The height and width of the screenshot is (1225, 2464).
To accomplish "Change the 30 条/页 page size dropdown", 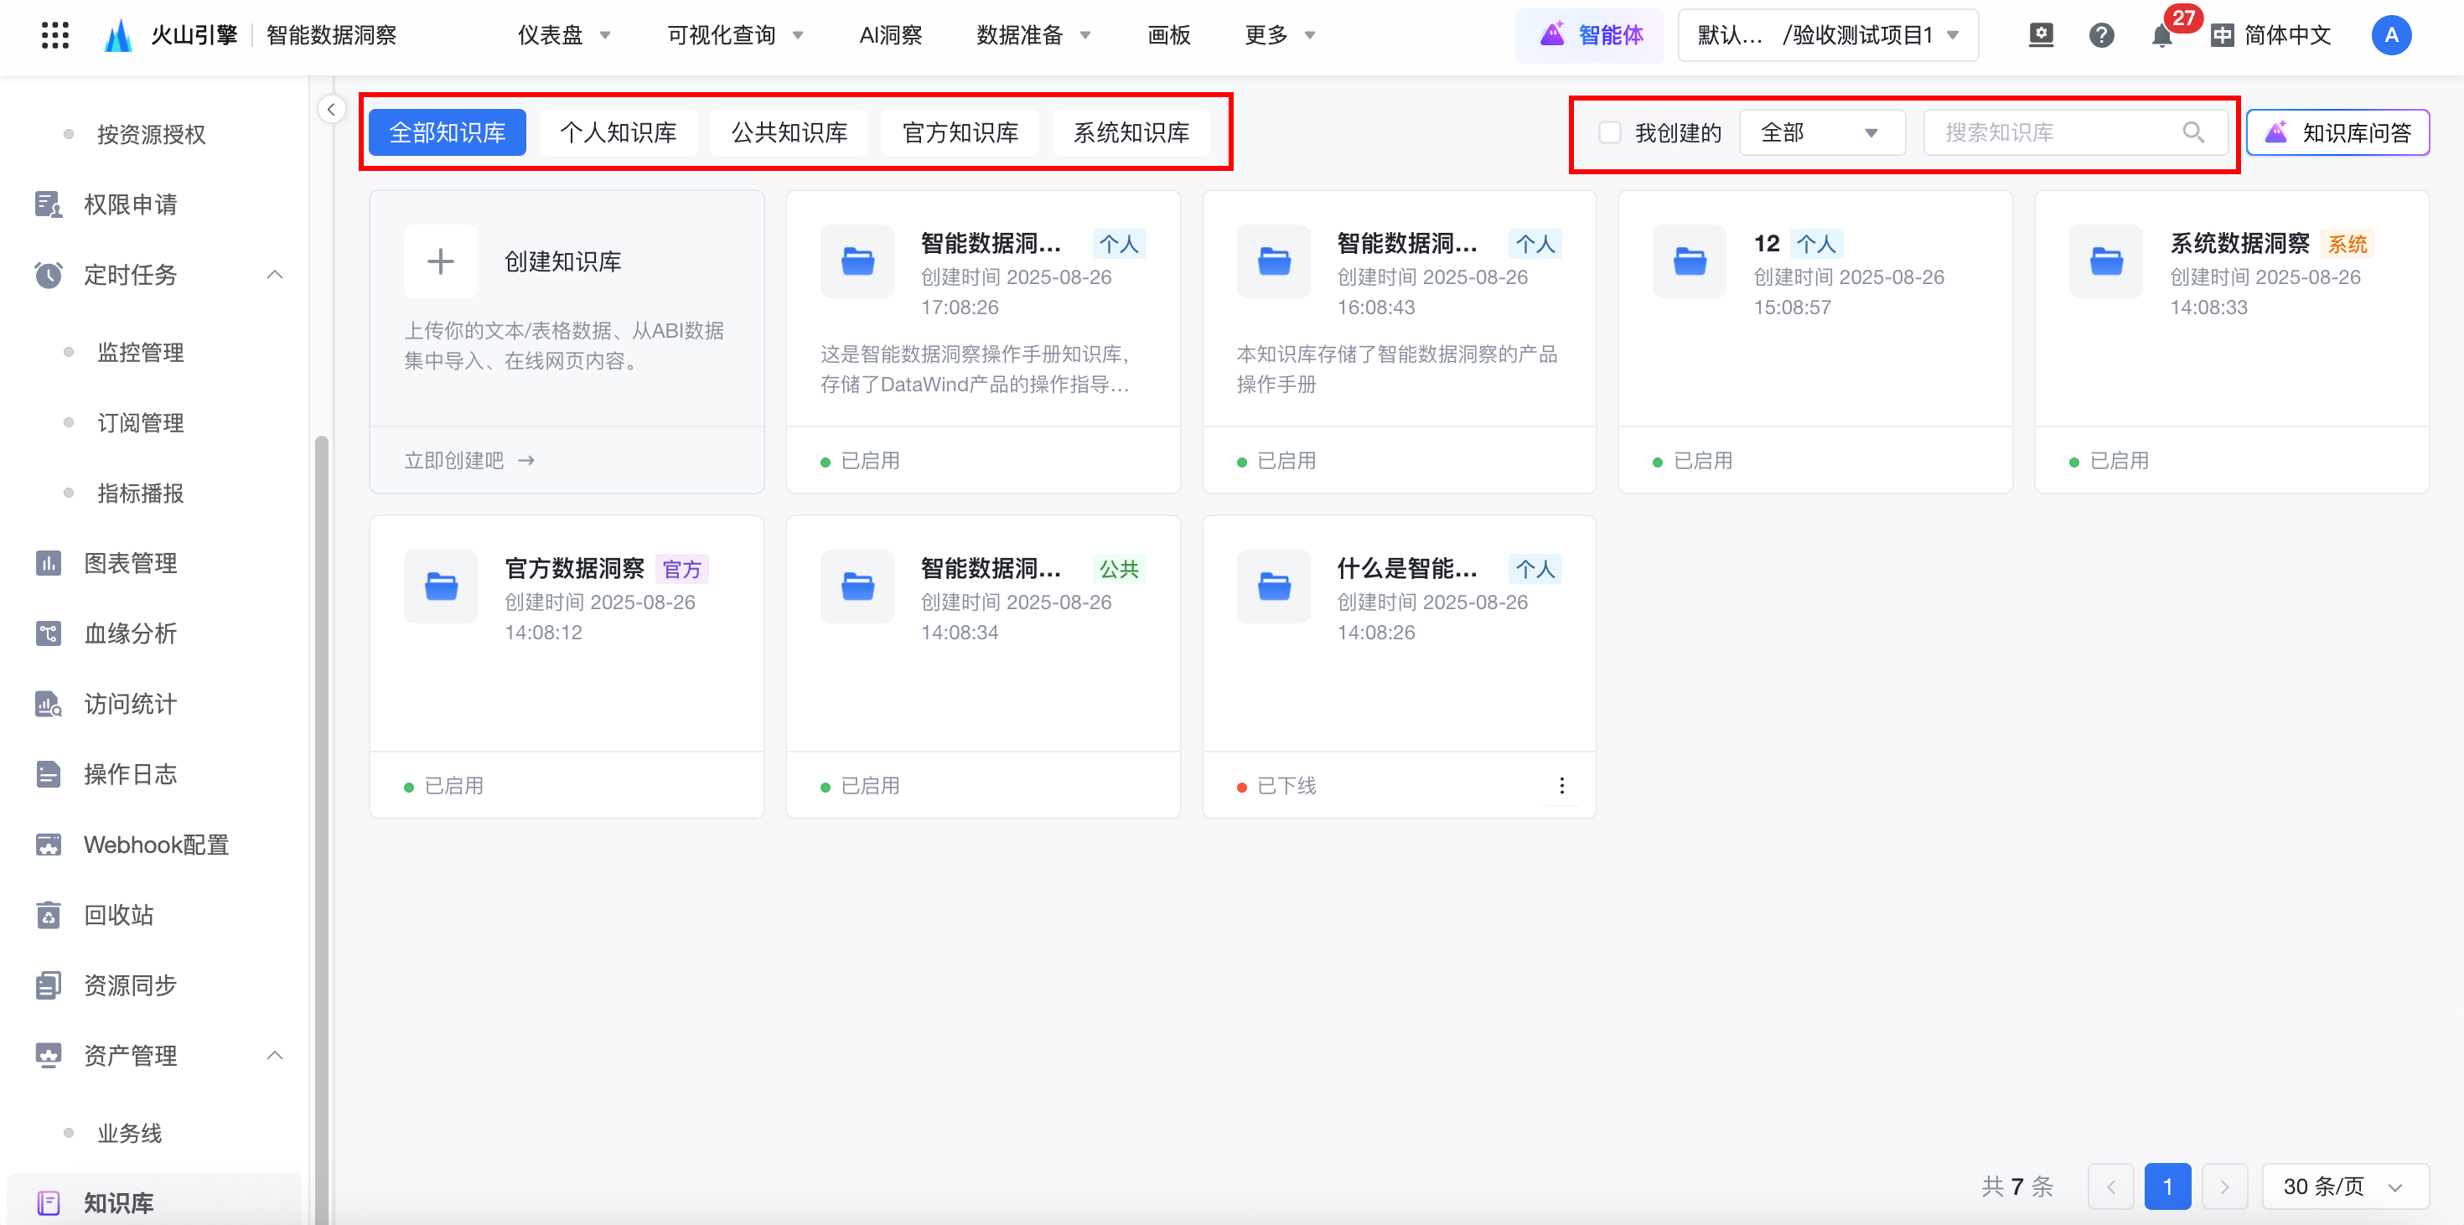I will pyautogui.click(x=2343, y=1186).
